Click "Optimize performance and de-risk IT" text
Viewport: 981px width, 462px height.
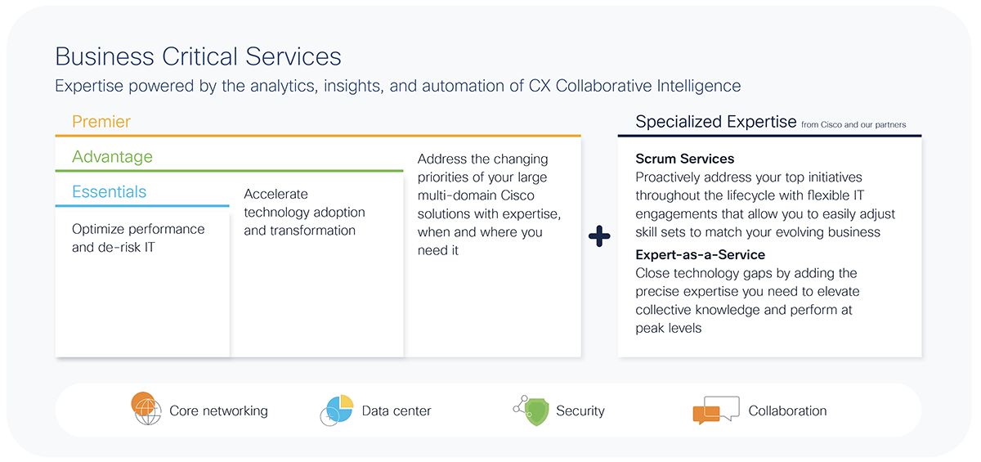138,238
